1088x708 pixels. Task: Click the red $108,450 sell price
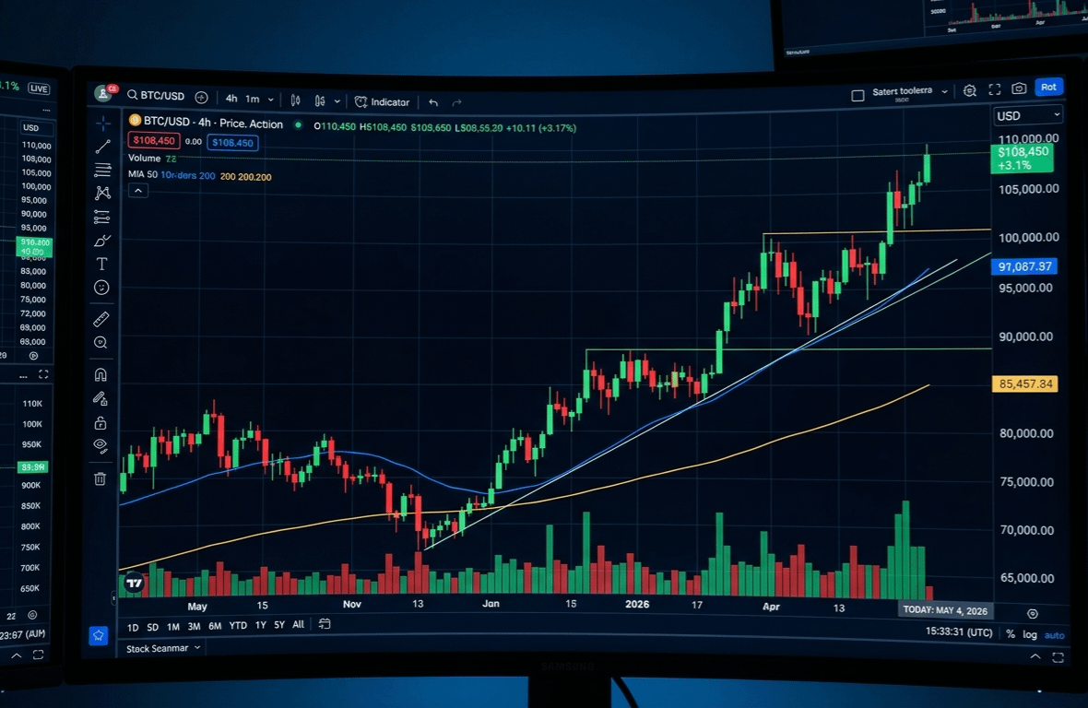pos(154,141)
